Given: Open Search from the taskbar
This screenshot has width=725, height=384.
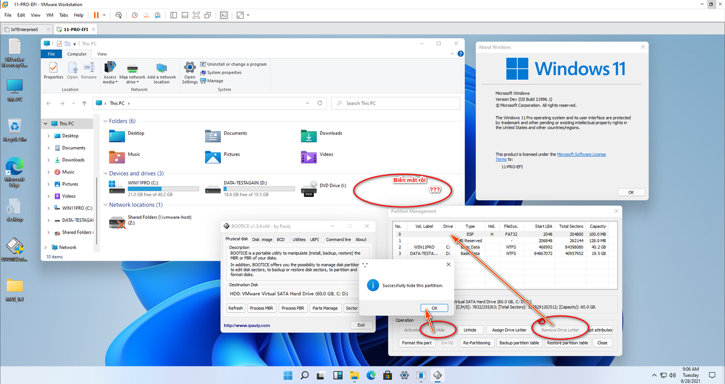Looking at the screenshot, I should 304,375.
